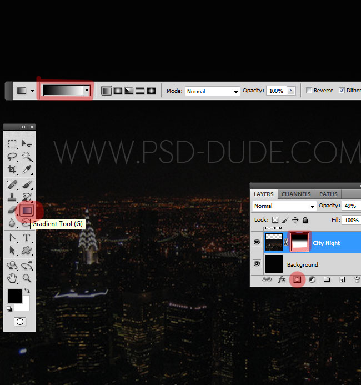
Task: Open the gradient Opacity slider arrow
Action: click(291, 91)
